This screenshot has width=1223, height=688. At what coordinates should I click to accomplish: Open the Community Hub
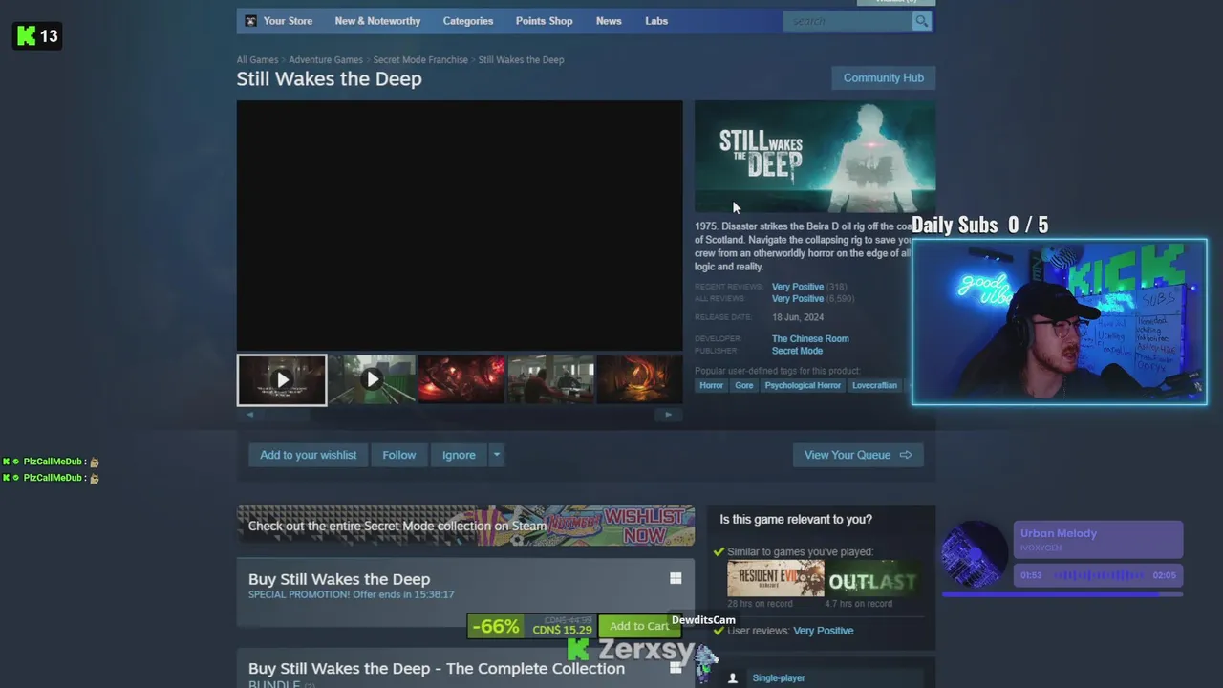tap(884, 77)
